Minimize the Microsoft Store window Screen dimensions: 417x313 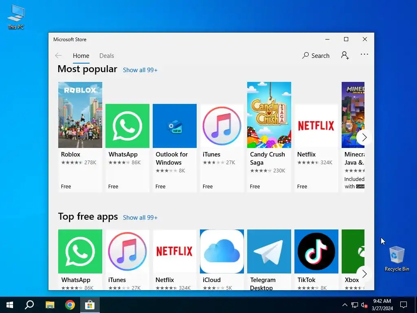click(x=327, y=39)
